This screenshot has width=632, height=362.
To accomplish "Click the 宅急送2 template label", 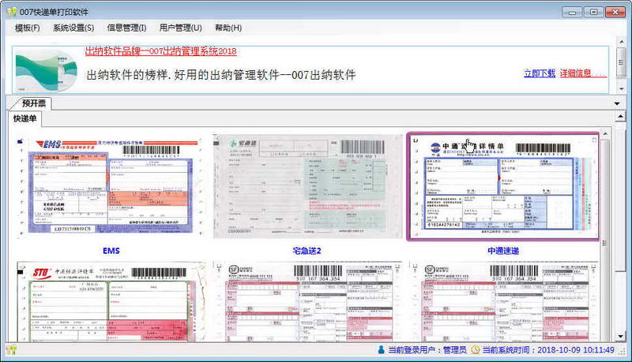I will coord(307,251).
